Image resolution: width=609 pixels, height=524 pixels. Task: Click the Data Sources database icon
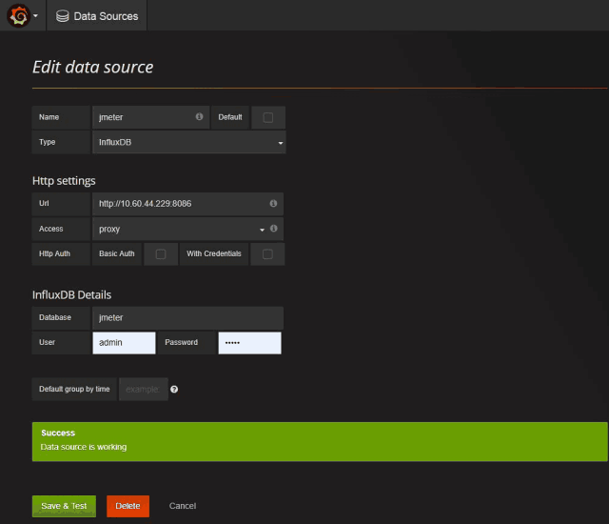click(x=62, y=16)
